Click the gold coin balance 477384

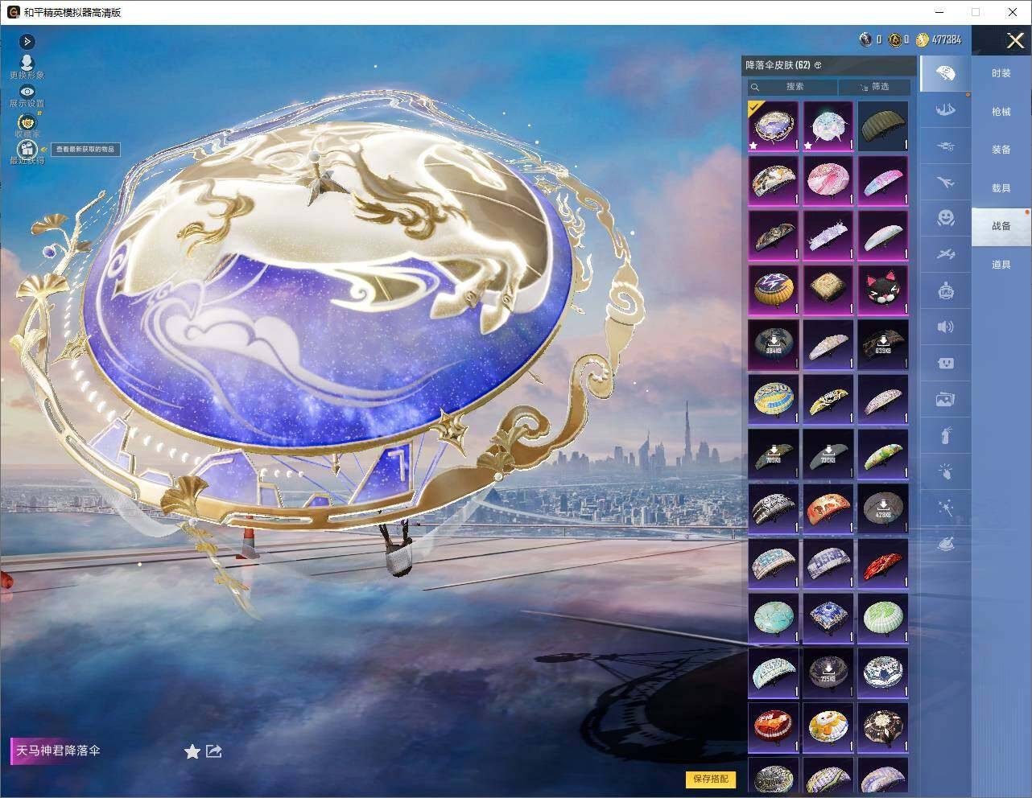[939, 39]
